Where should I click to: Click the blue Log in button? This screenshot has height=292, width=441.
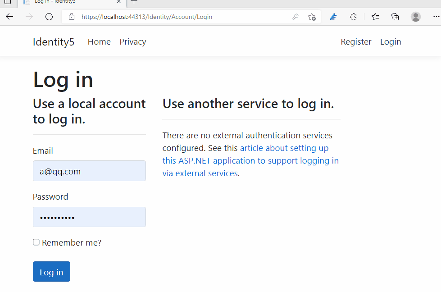pyautogui.click(x=51, y=271)
